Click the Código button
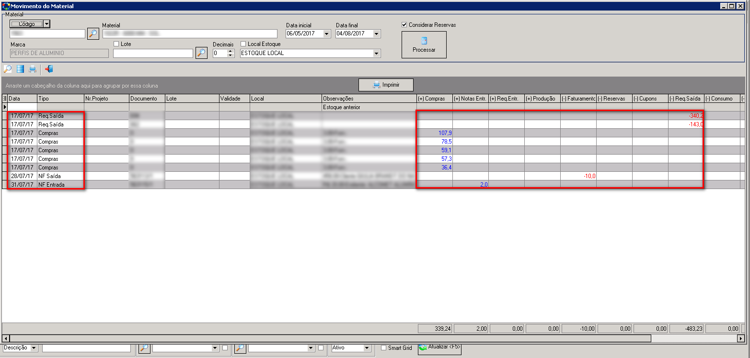 coord(27,23)
